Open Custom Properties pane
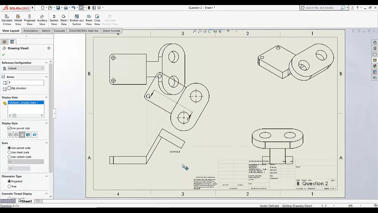This screenshot has width=378, height=213. pos(375,72)
